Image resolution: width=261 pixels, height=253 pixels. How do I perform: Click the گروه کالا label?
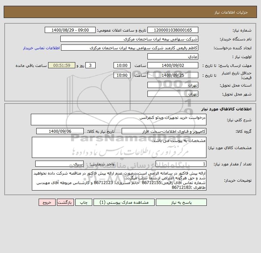[x=243, y=131]
